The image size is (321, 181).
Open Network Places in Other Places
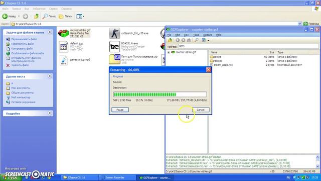(x=24, y=102)
